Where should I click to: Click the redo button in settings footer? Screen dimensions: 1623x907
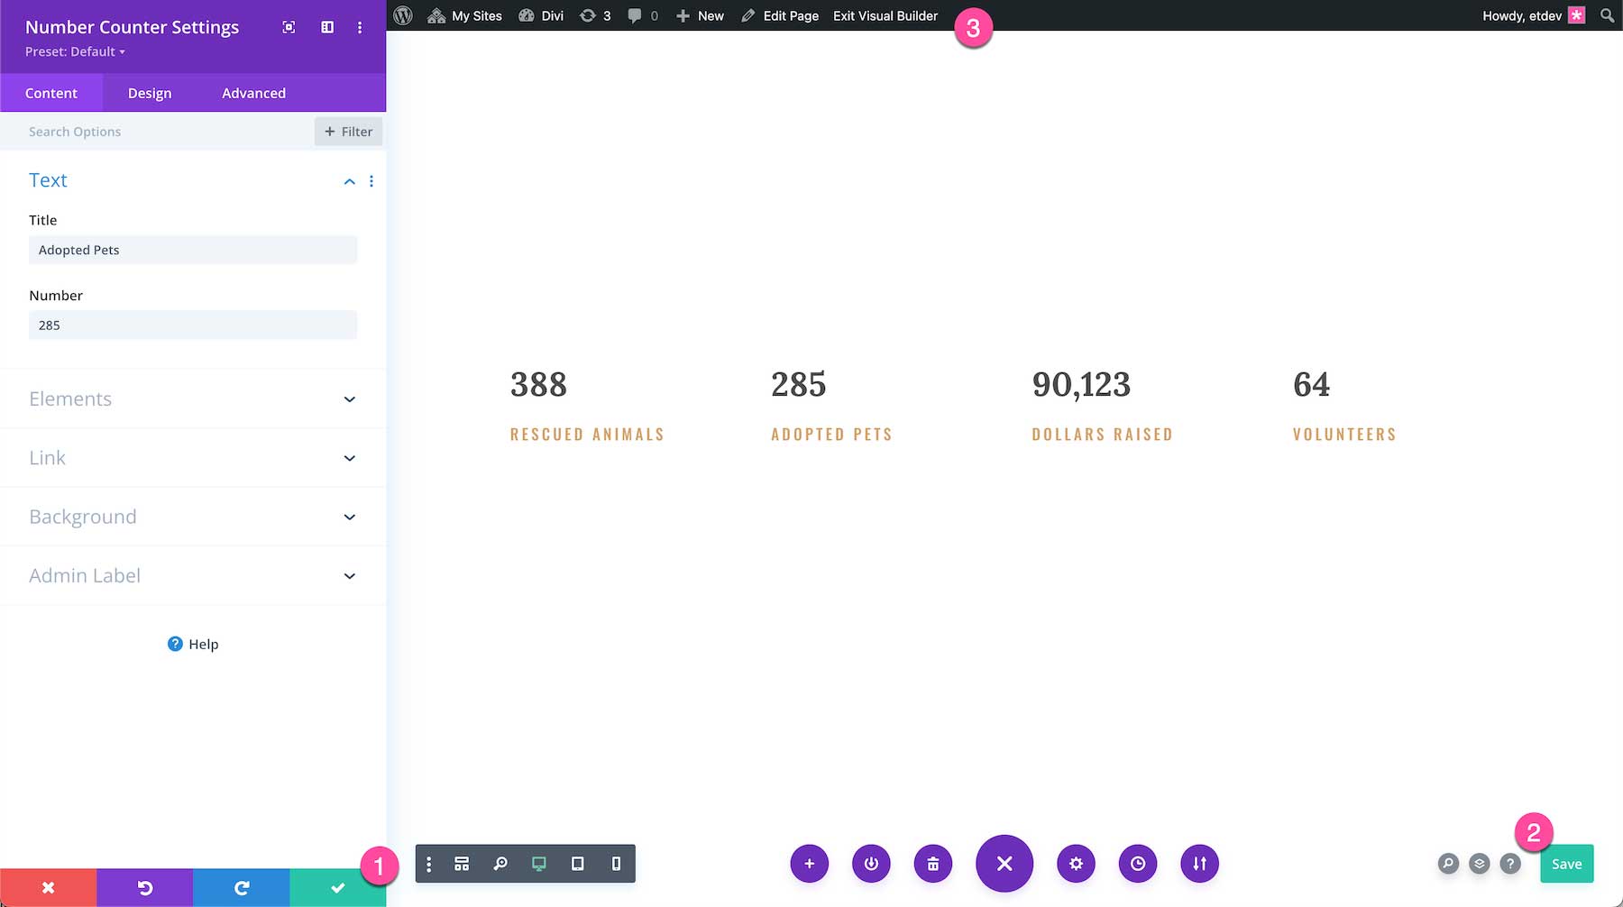click(x=242, y=888)
